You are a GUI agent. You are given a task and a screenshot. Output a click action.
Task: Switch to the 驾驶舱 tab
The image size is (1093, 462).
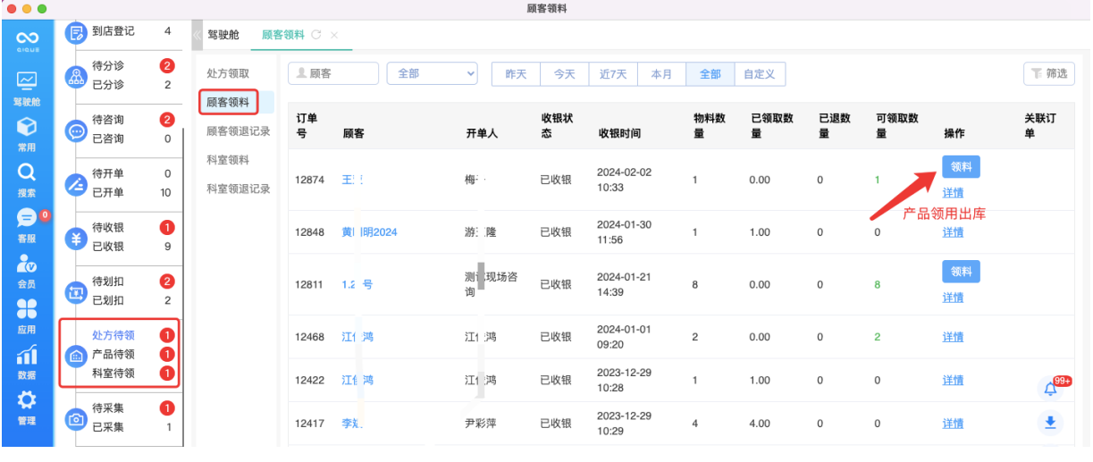223,35
